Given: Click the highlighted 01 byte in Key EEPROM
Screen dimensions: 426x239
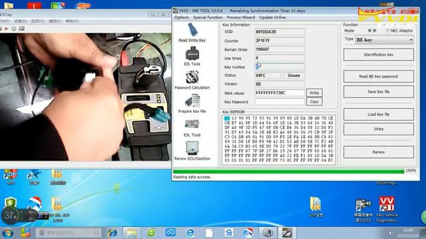Looking at the screenshot, I should pos(227,118).
